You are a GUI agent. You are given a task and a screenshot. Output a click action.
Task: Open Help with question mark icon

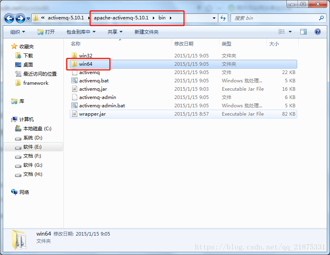[318, 32]
